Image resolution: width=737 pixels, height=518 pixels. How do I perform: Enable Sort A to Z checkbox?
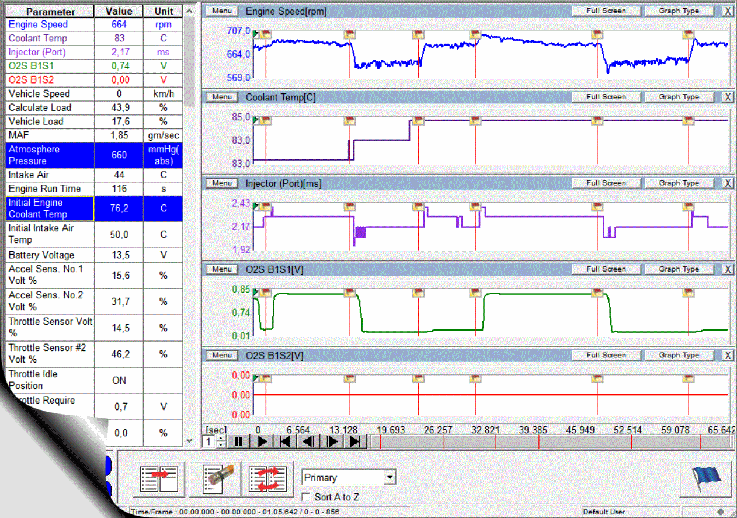click(x=305, y=497)
